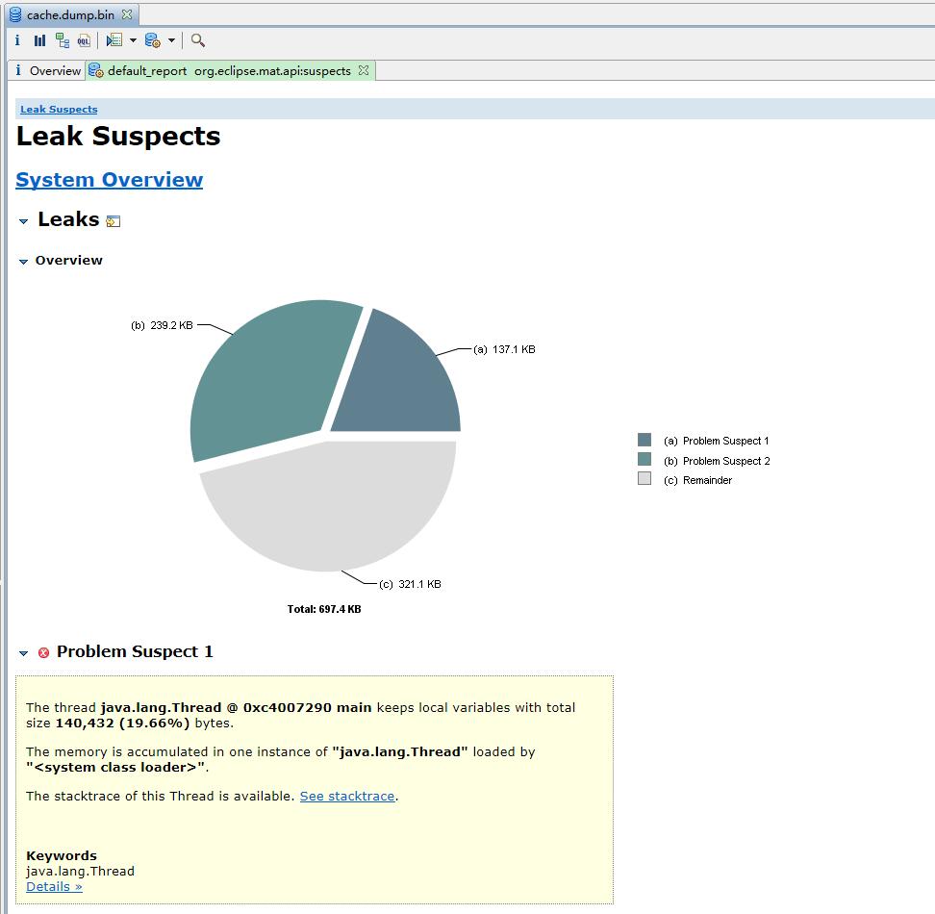
Task: Open the See stacktrace link
Action: [x=347, y=796]
